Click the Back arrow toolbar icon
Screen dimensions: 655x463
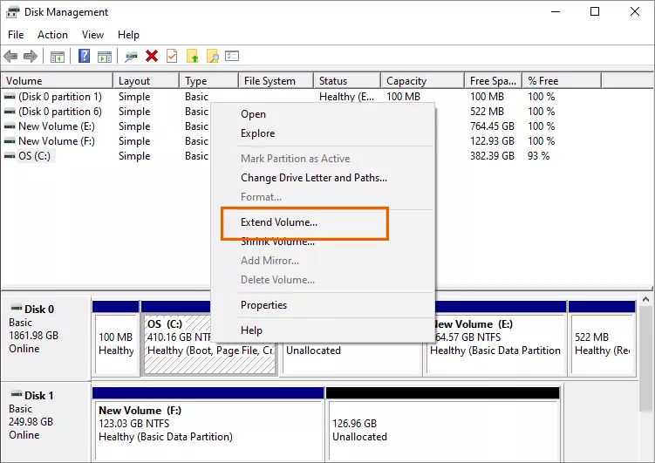point(10,57)
